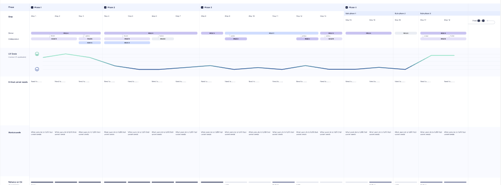Open the Sub-phase 3 column header
The image size is (501, 185).
(426, 13)
